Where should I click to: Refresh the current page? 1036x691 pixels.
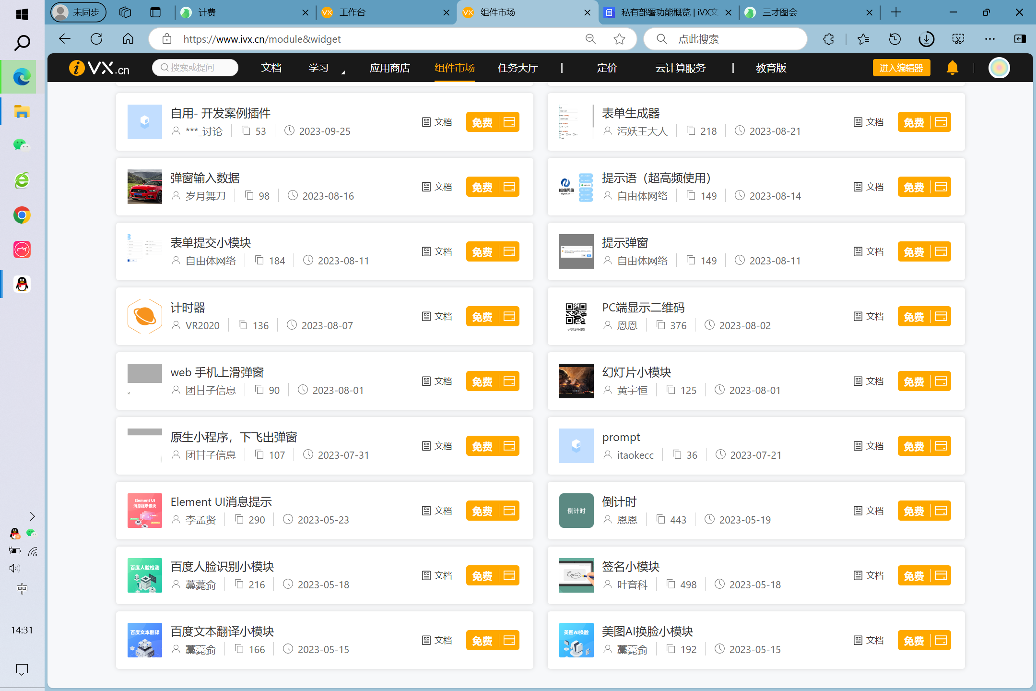96,39
